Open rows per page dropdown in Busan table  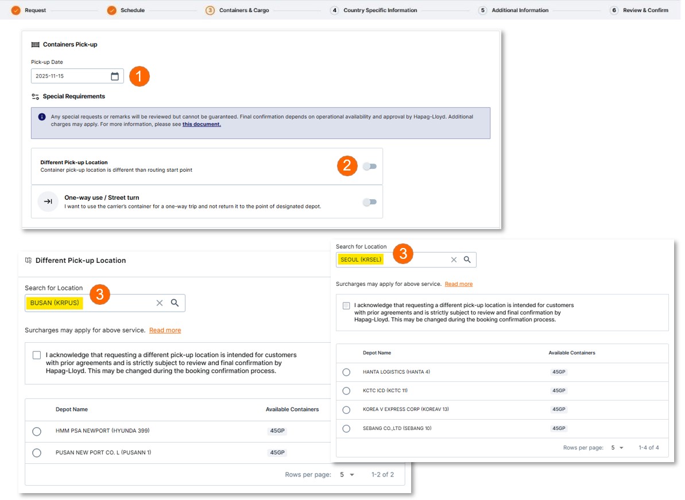pyautogui.click(x=347, y=475)
